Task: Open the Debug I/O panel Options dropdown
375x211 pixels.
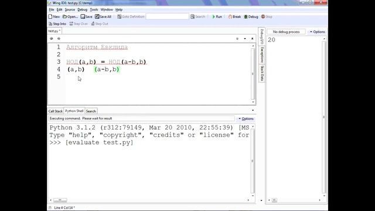Action: tap(318, 32)
